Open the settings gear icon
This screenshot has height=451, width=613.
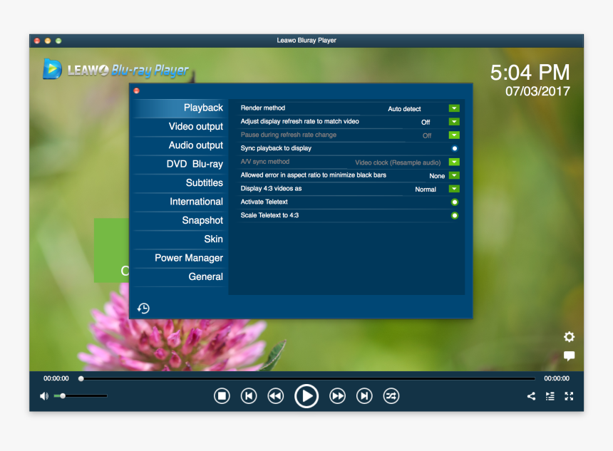[569, 336]
